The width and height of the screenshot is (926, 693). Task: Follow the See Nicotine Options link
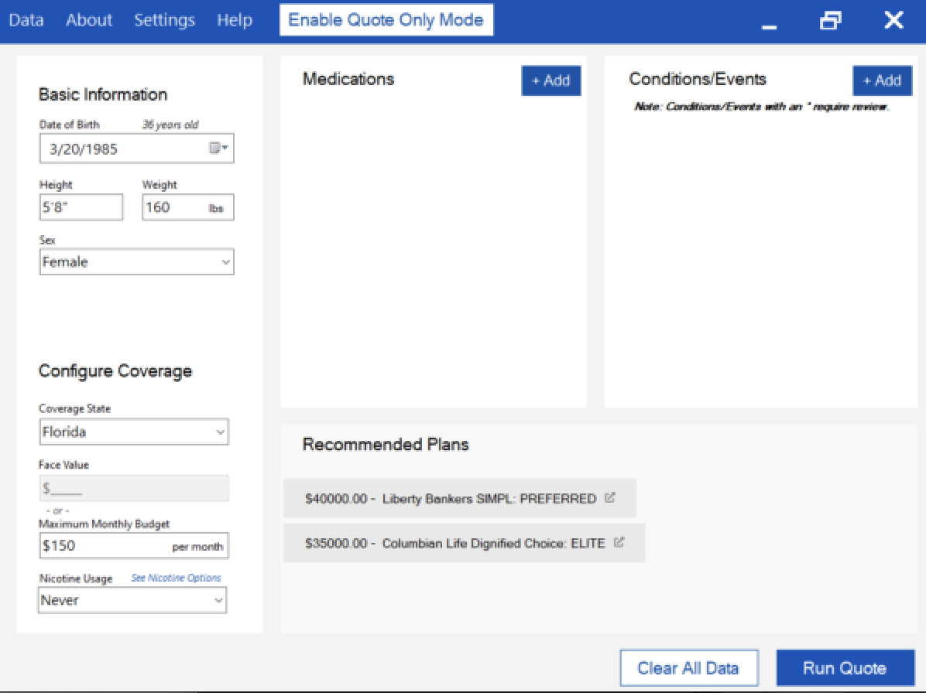(176, 578)
